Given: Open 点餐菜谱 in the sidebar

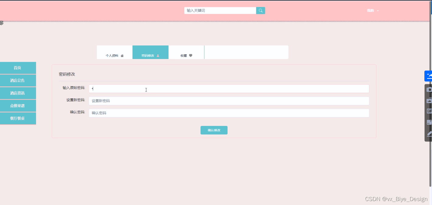Looking at the screenshot, I should (x=18, y=106).
